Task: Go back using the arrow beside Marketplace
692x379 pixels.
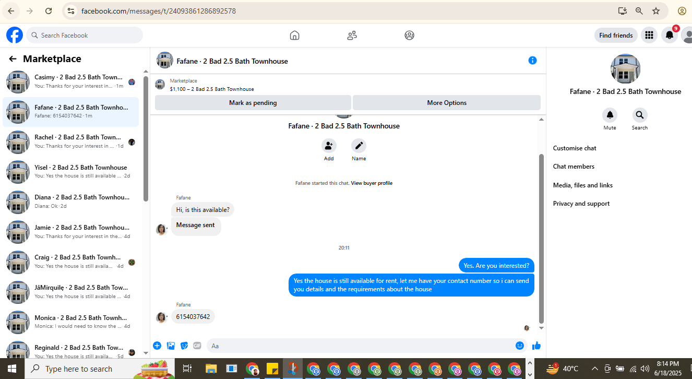Action: (x=13, y=59)
